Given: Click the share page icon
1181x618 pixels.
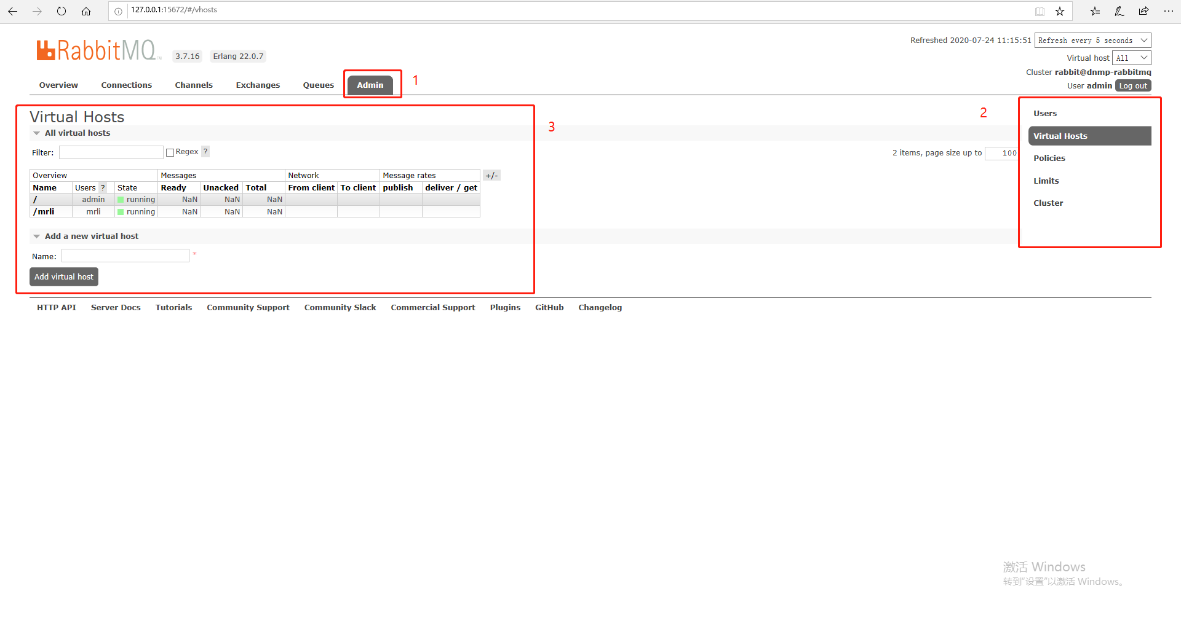Looking at the screenshot, I should [x=1143, y=11].
